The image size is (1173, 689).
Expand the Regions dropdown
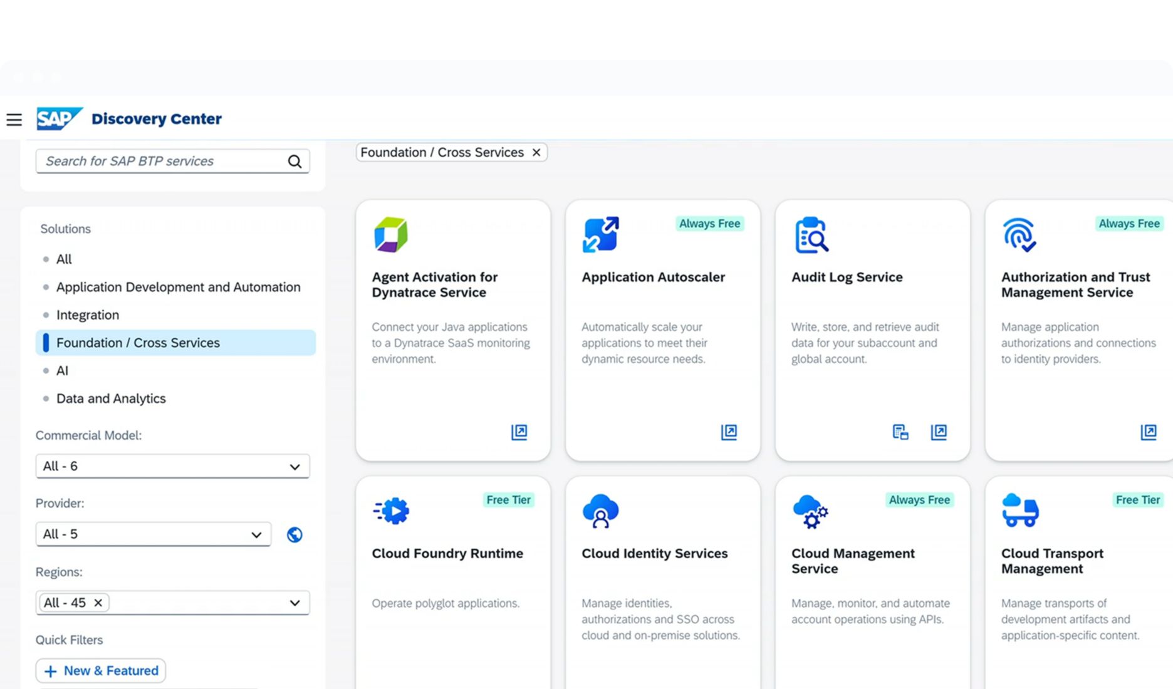coord(295,603)
